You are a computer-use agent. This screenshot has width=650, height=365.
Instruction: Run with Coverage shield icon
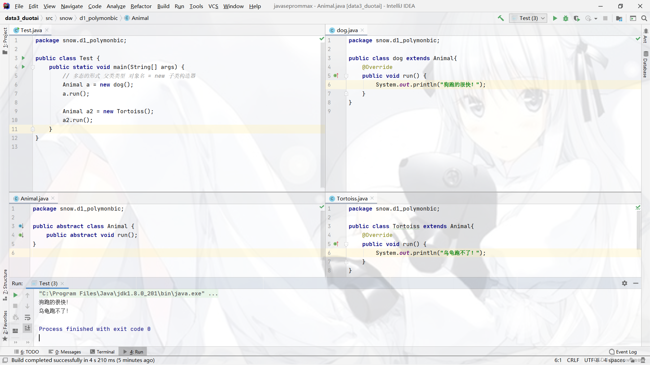577,18
